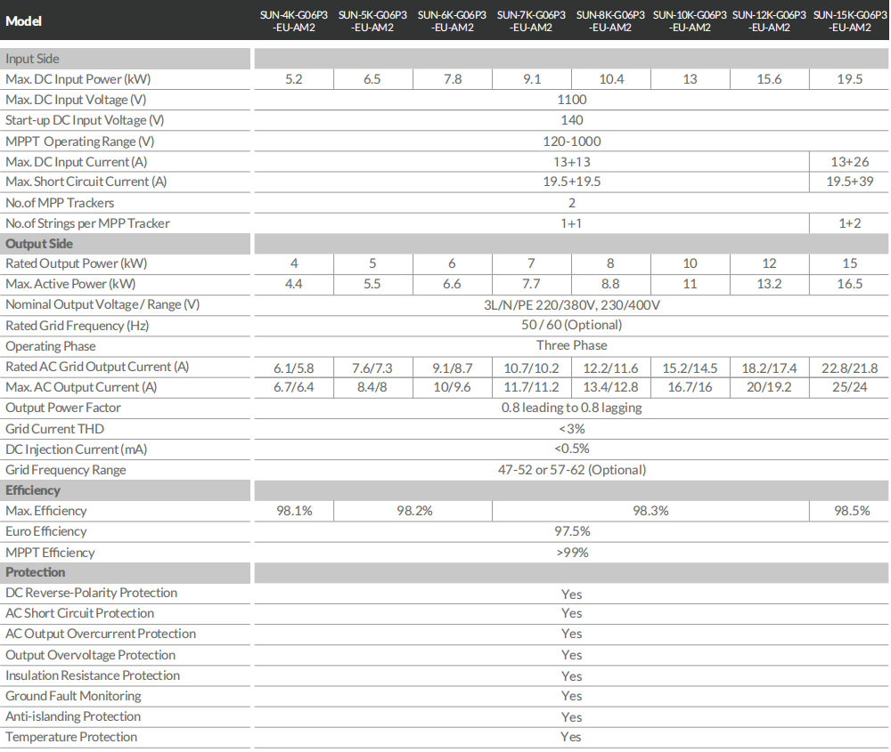Click the "13+26" max DC input current value

pyautogui.click(x=849, y=162)
